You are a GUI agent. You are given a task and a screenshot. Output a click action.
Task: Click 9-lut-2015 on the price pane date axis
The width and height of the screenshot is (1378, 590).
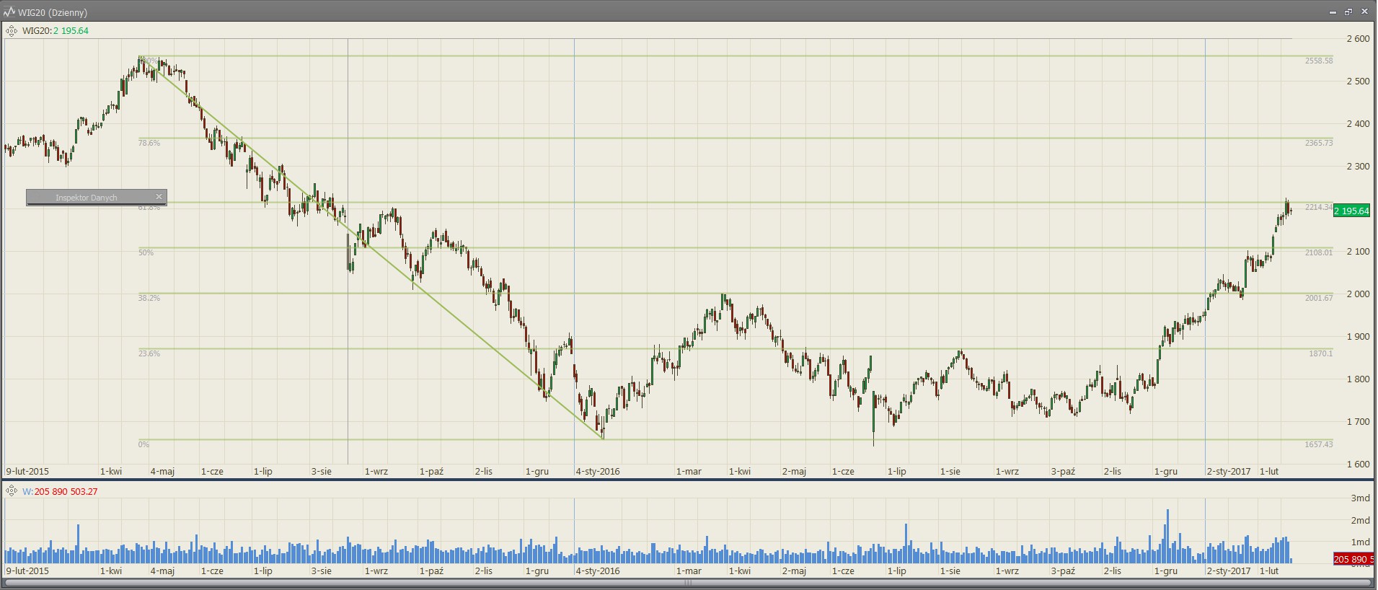point(27,471)
